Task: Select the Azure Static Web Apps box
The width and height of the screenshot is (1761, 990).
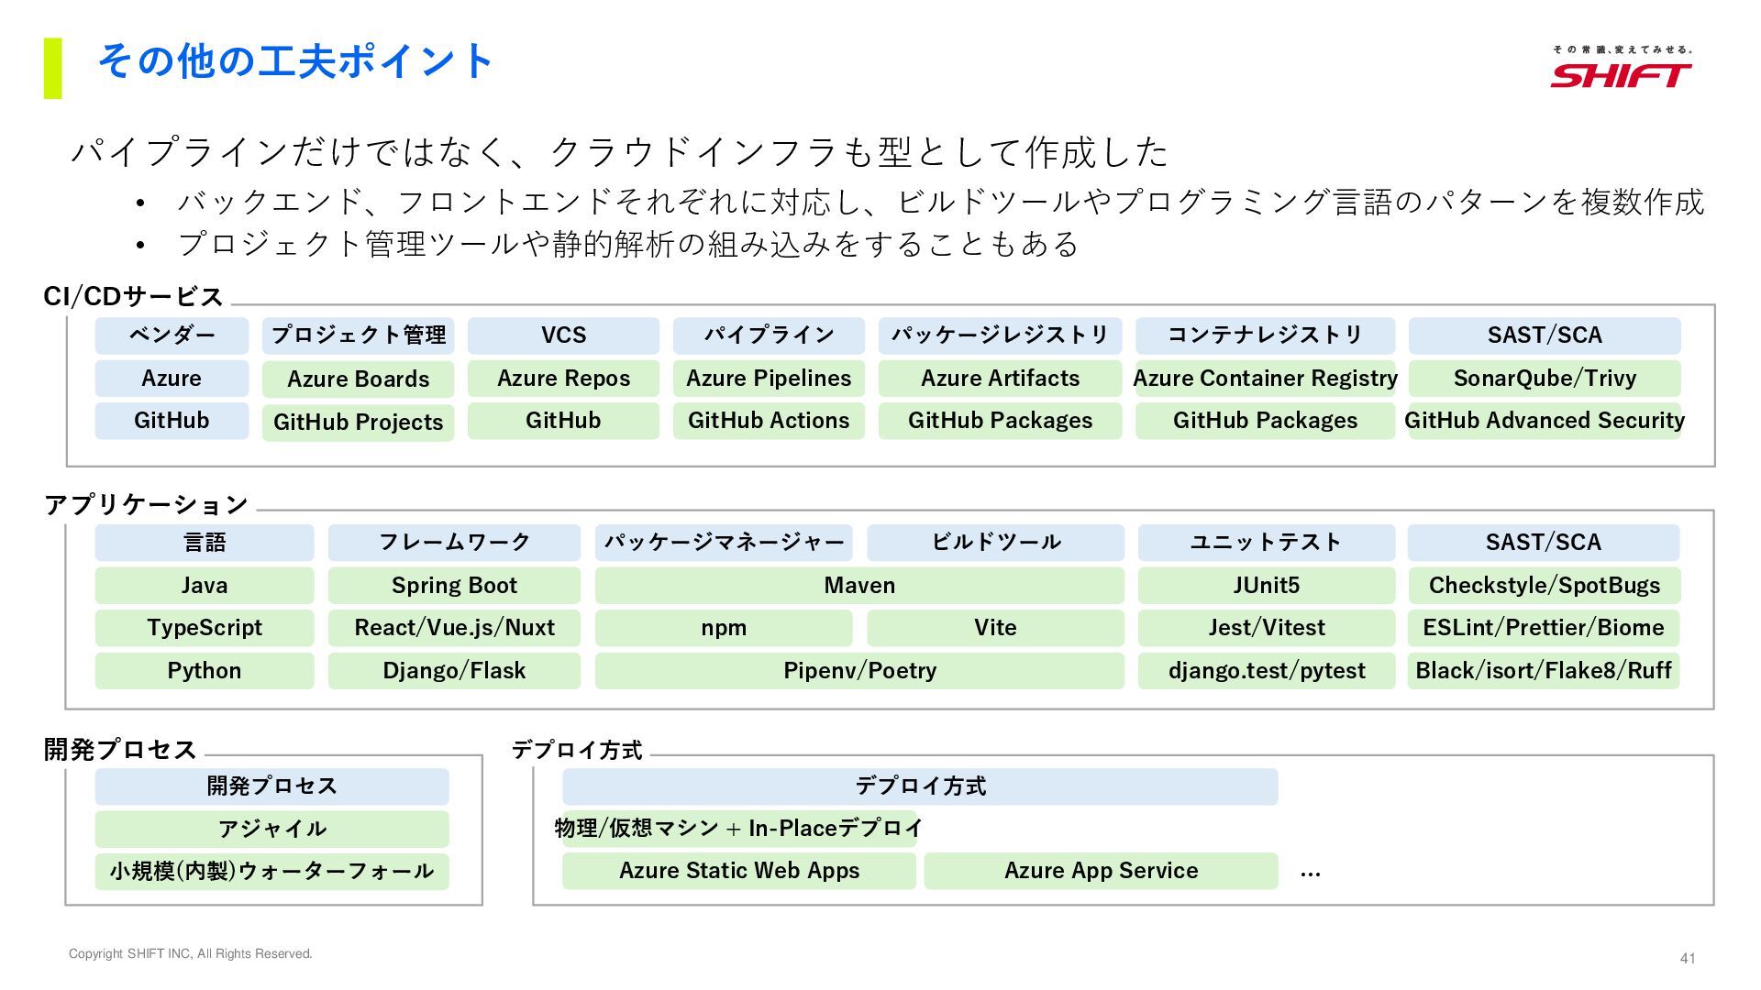Action: pos(739,871)
